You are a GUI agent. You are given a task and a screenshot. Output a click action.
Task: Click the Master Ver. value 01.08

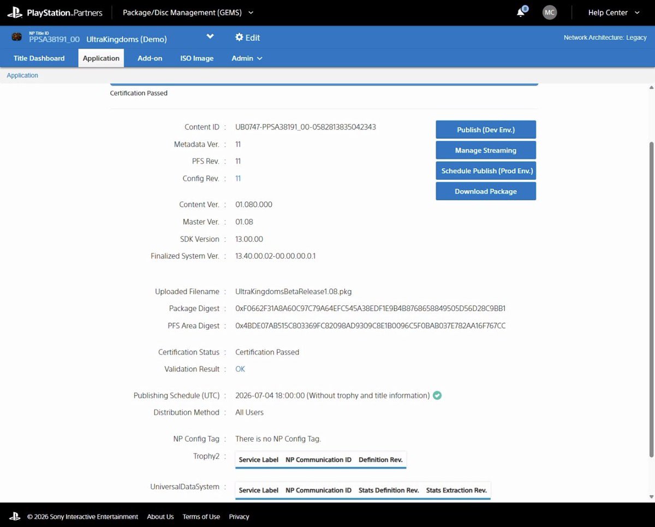pos(244,222)
